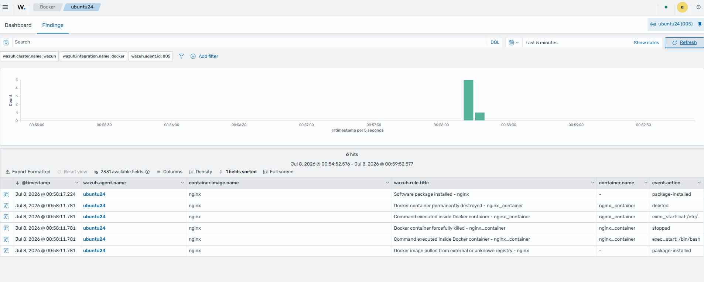
Task: Open the user avatar menu
Action: coord(682,7)
